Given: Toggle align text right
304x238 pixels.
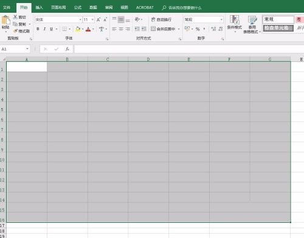Looking at the screenshot, I should point(128,29).
